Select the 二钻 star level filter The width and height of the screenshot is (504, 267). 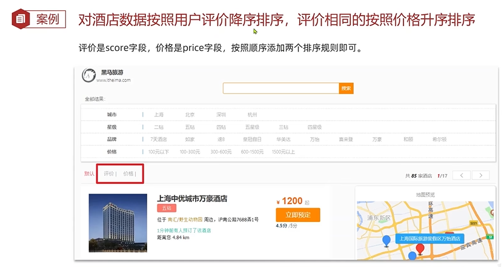[159, 127]
